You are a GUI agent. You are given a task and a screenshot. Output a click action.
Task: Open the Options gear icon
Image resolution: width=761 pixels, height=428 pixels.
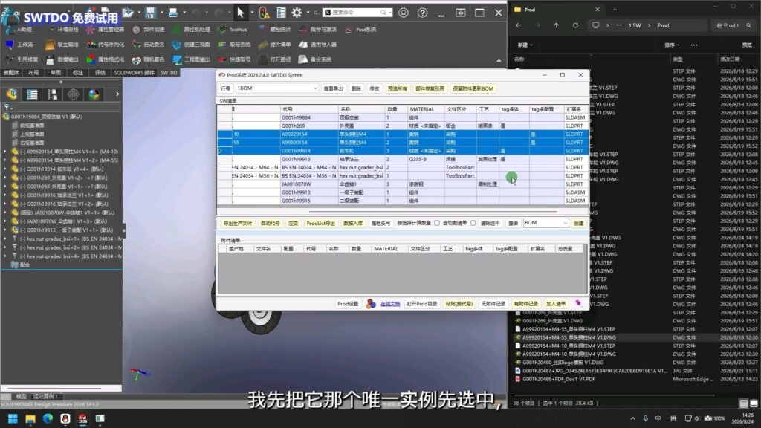(x=297, y=13)
